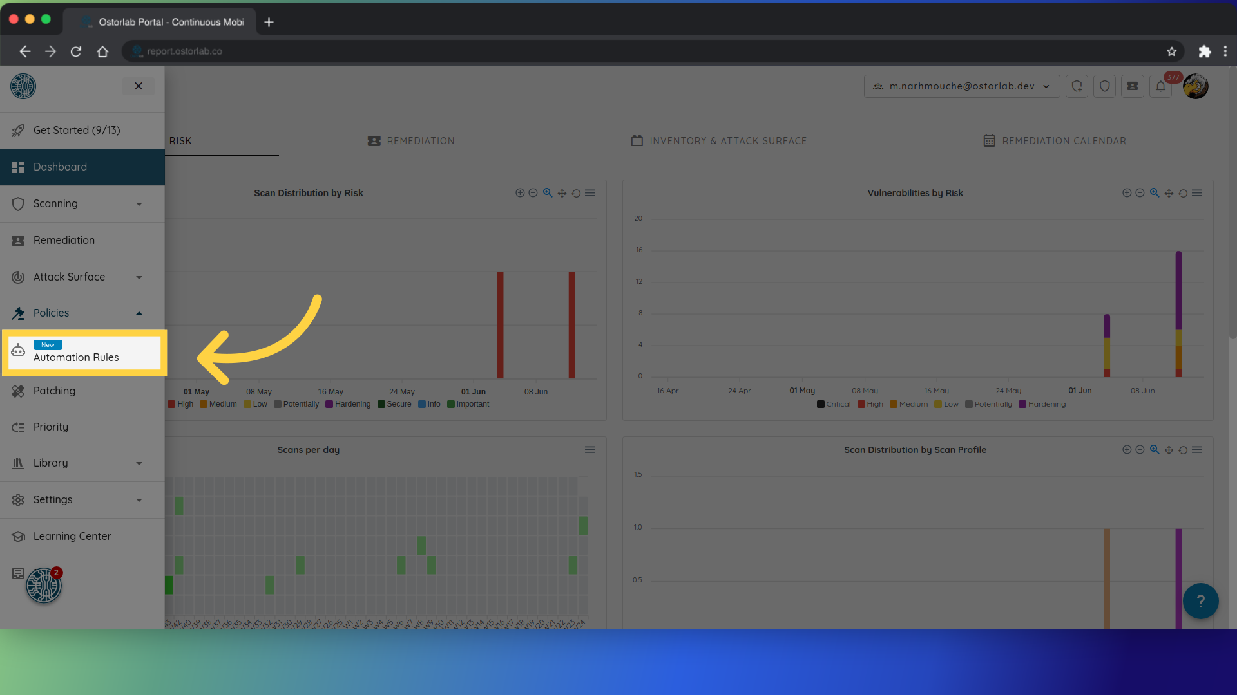Click the notifications bell icon
The width and height of the screenshot is (1237, 695).
pyautogui.click(x=1160, y=86)
